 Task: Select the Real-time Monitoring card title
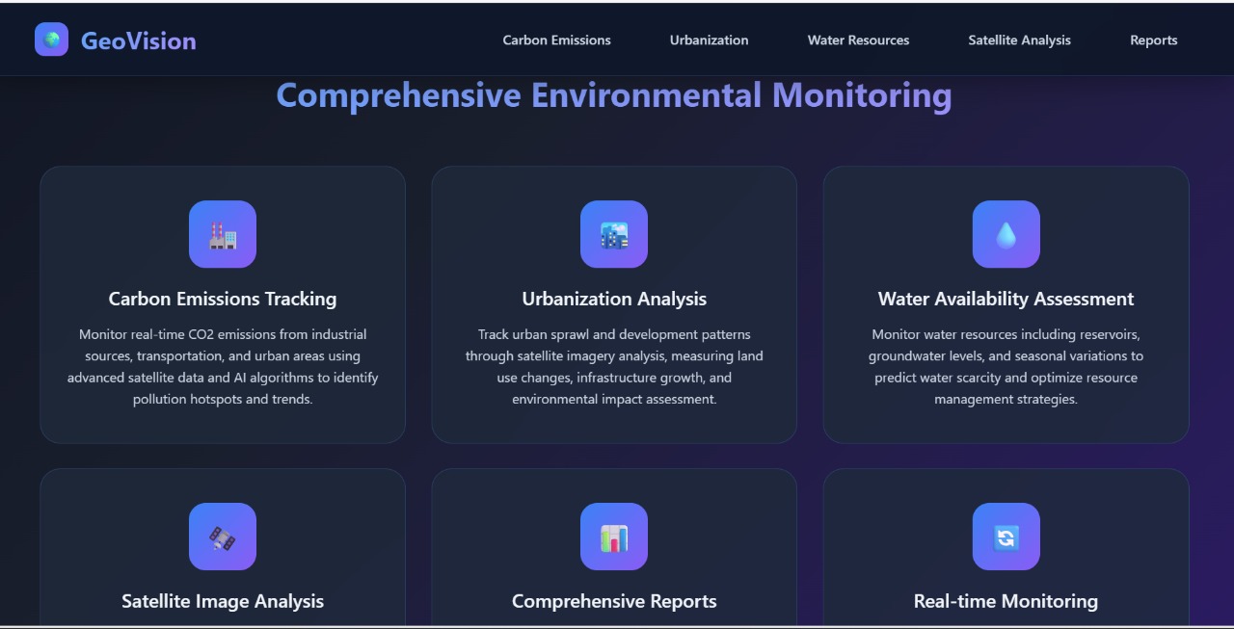1006,601
